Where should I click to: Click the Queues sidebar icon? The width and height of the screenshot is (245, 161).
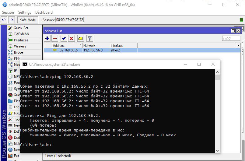[x=10, y=95]
